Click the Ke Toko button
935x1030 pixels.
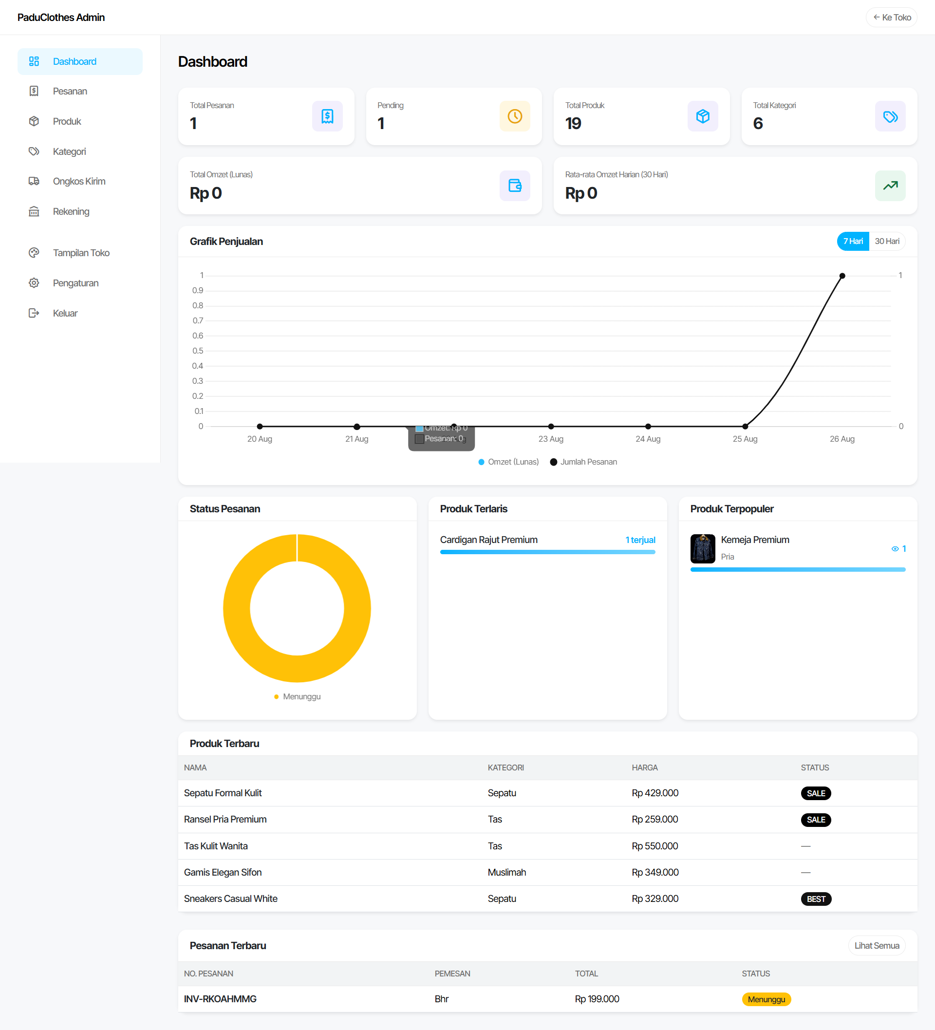(x=892, y=18)
